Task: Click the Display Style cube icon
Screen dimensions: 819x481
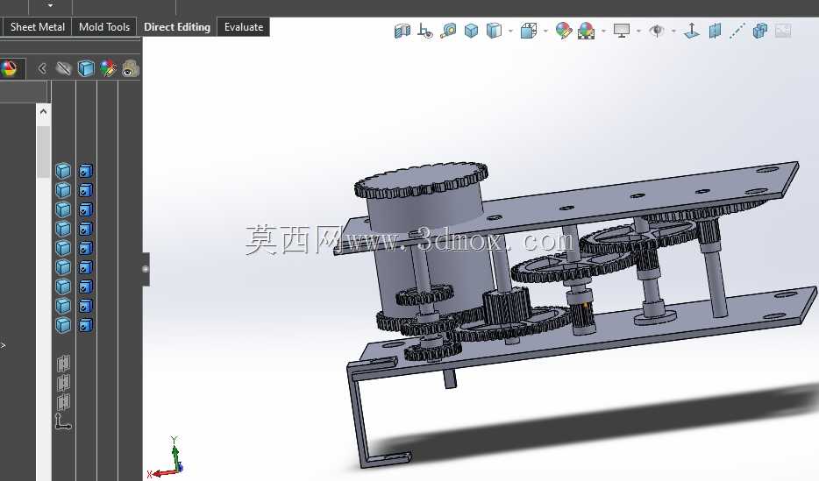Action: click(494, 31)
